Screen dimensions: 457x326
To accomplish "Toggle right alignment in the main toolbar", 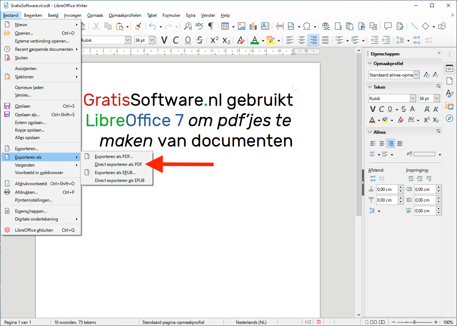I will coord(313,40).
